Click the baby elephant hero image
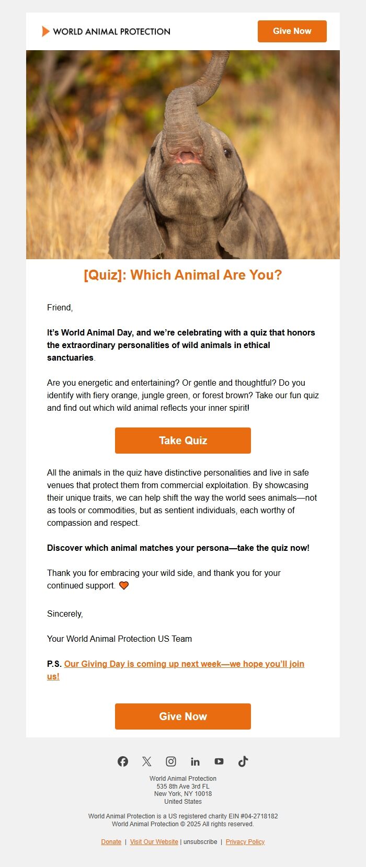The height and width of the screenshot is (867, 366). [183, 155]
